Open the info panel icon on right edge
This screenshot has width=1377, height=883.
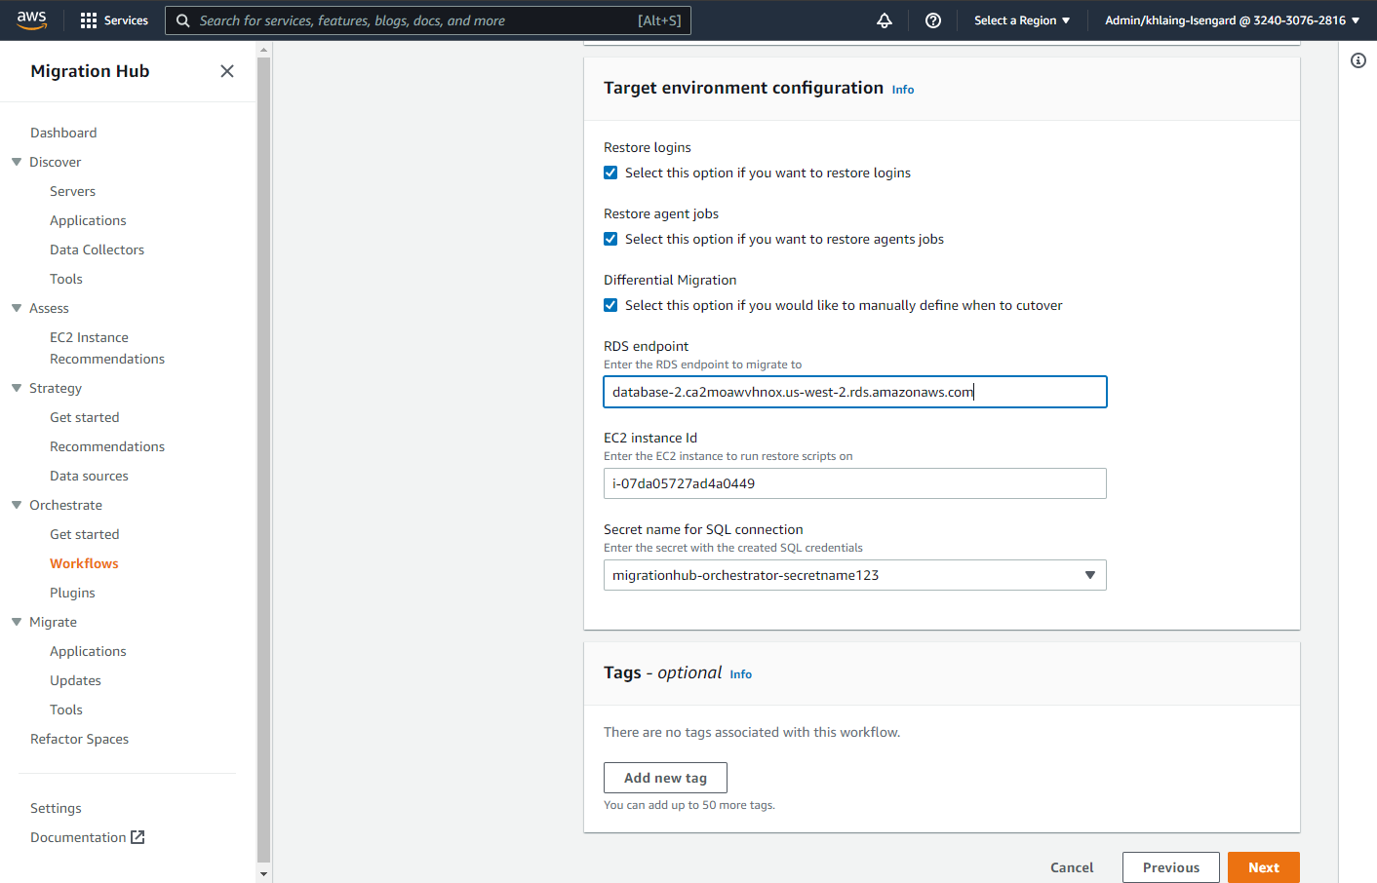[x=1358, y=60]
